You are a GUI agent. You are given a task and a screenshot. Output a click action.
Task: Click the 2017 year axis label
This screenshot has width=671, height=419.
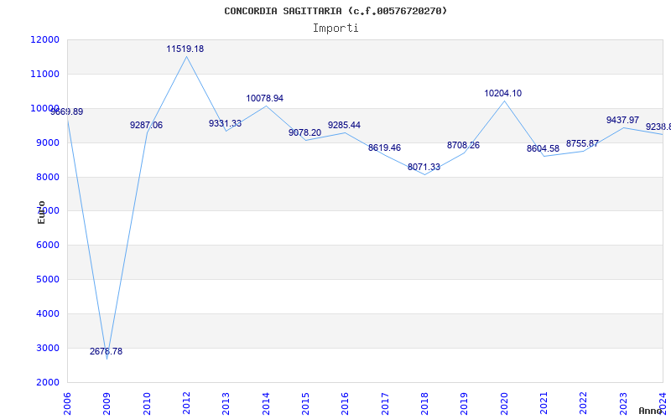tap(385, 404)
